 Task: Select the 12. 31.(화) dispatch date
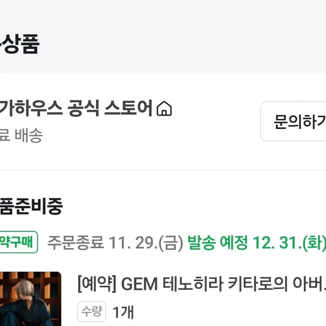coord(289,243)
